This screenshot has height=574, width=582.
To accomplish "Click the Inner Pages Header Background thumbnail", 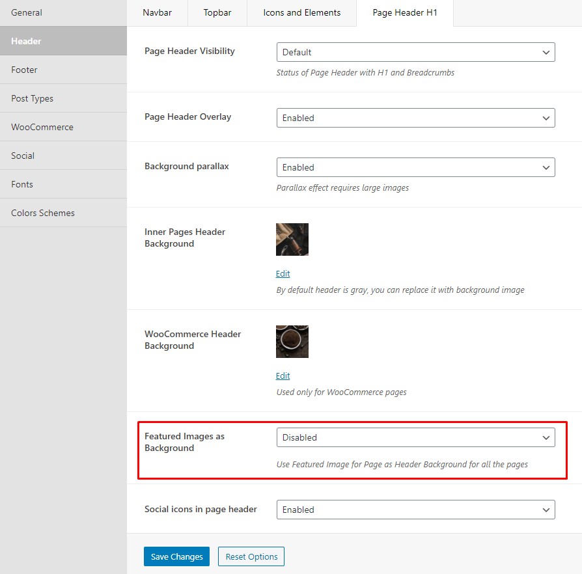I will (292, 239).
